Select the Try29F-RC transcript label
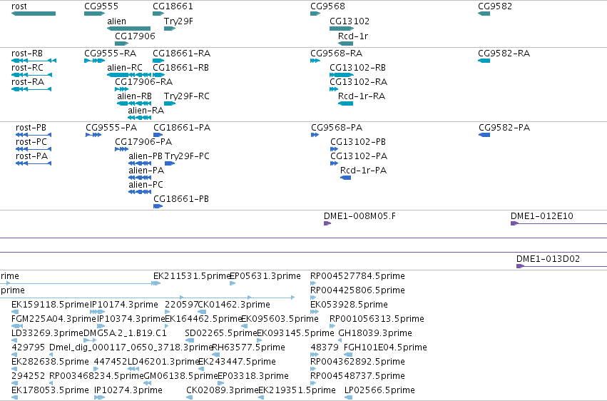The width and height of the screenshot is (607, 401). pyautogui.click(x=187, y=96)
